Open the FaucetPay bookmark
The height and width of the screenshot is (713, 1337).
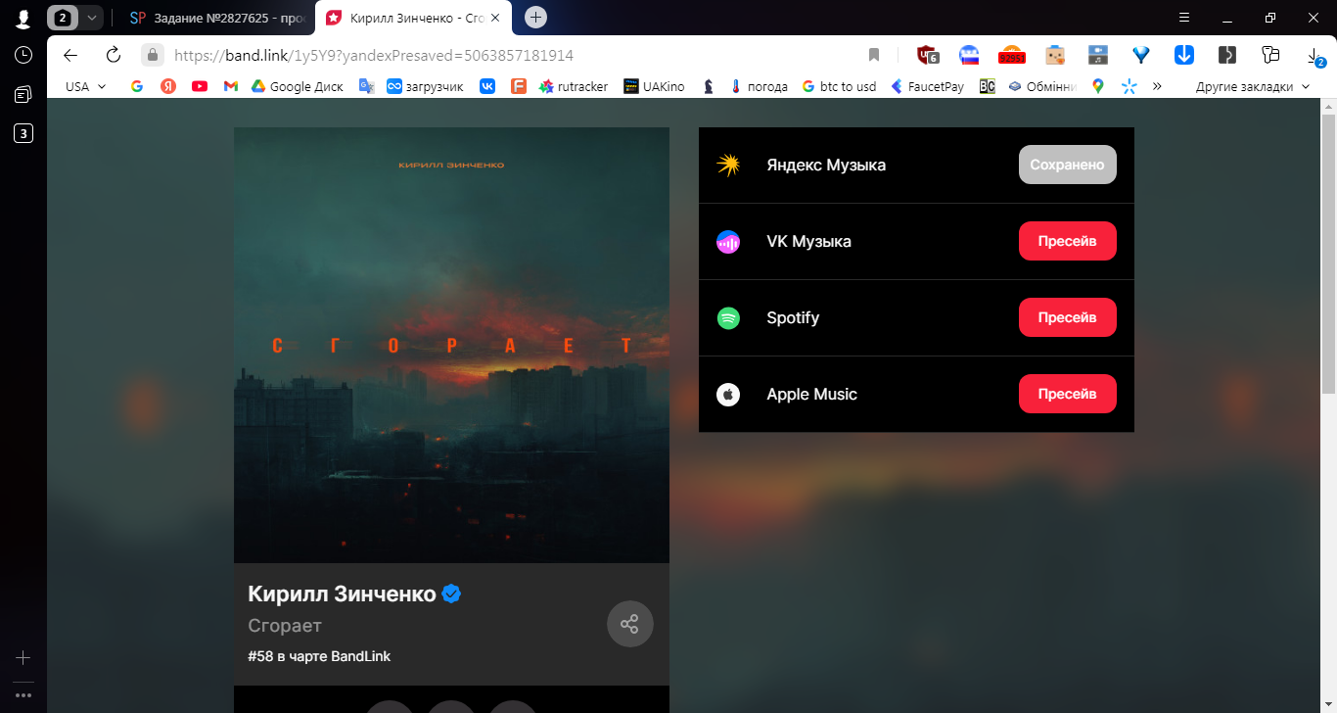(x=927, y=86)
